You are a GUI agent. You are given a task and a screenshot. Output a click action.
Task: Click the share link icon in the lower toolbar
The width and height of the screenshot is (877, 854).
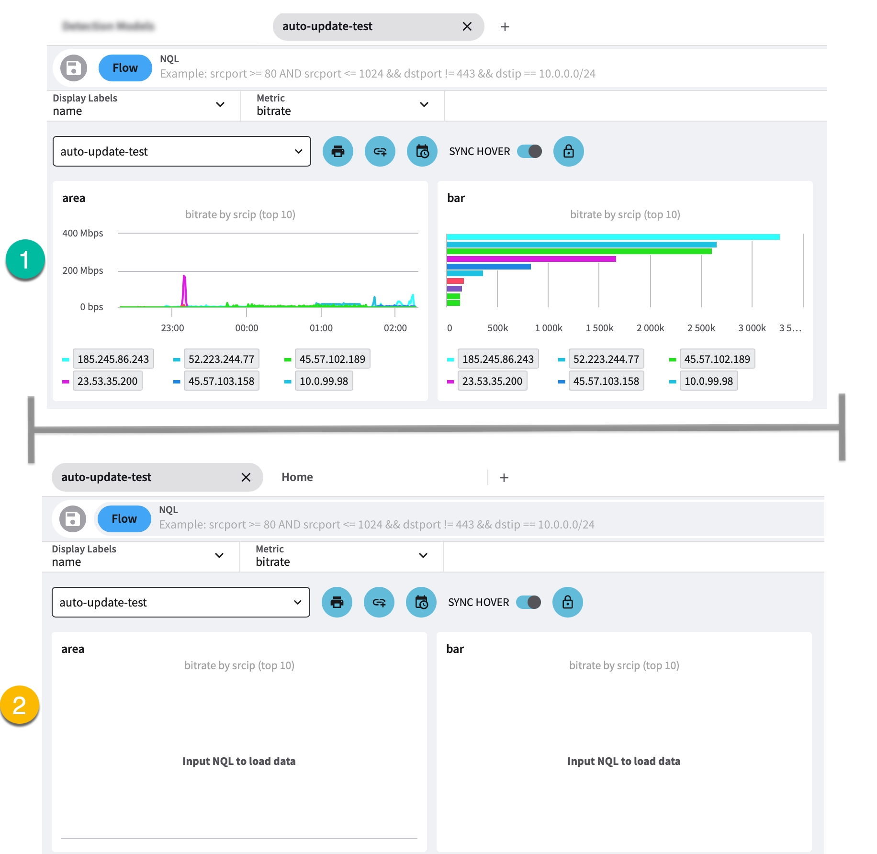[379, 602]
